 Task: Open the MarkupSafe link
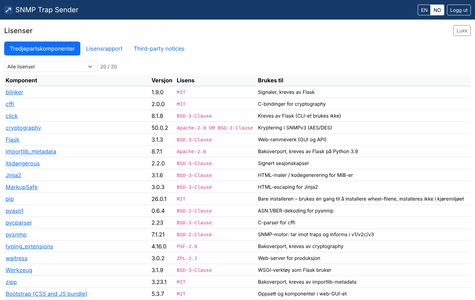[22, 187]
